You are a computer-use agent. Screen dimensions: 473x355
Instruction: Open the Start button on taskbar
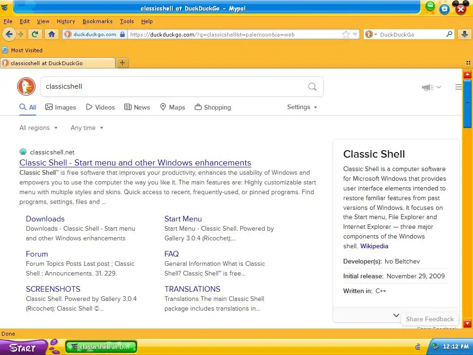click(x=23, y=348)
